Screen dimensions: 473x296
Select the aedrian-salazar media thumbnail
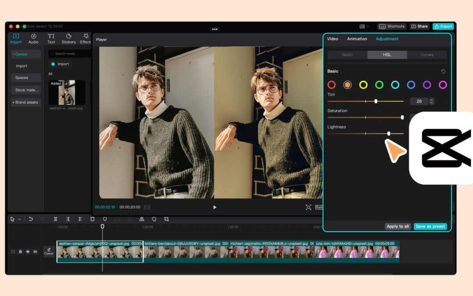tap(67, 93)
